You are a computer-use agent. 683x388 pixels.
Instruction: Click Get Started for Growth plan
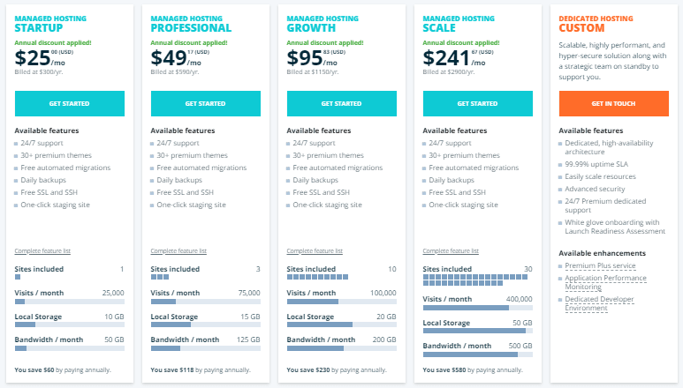[341, 103]
